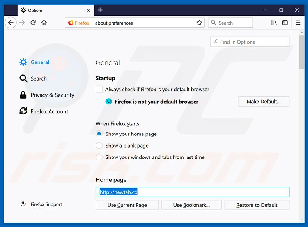Click Use Bookmark... button
The image size is (308, 227).
191,205
